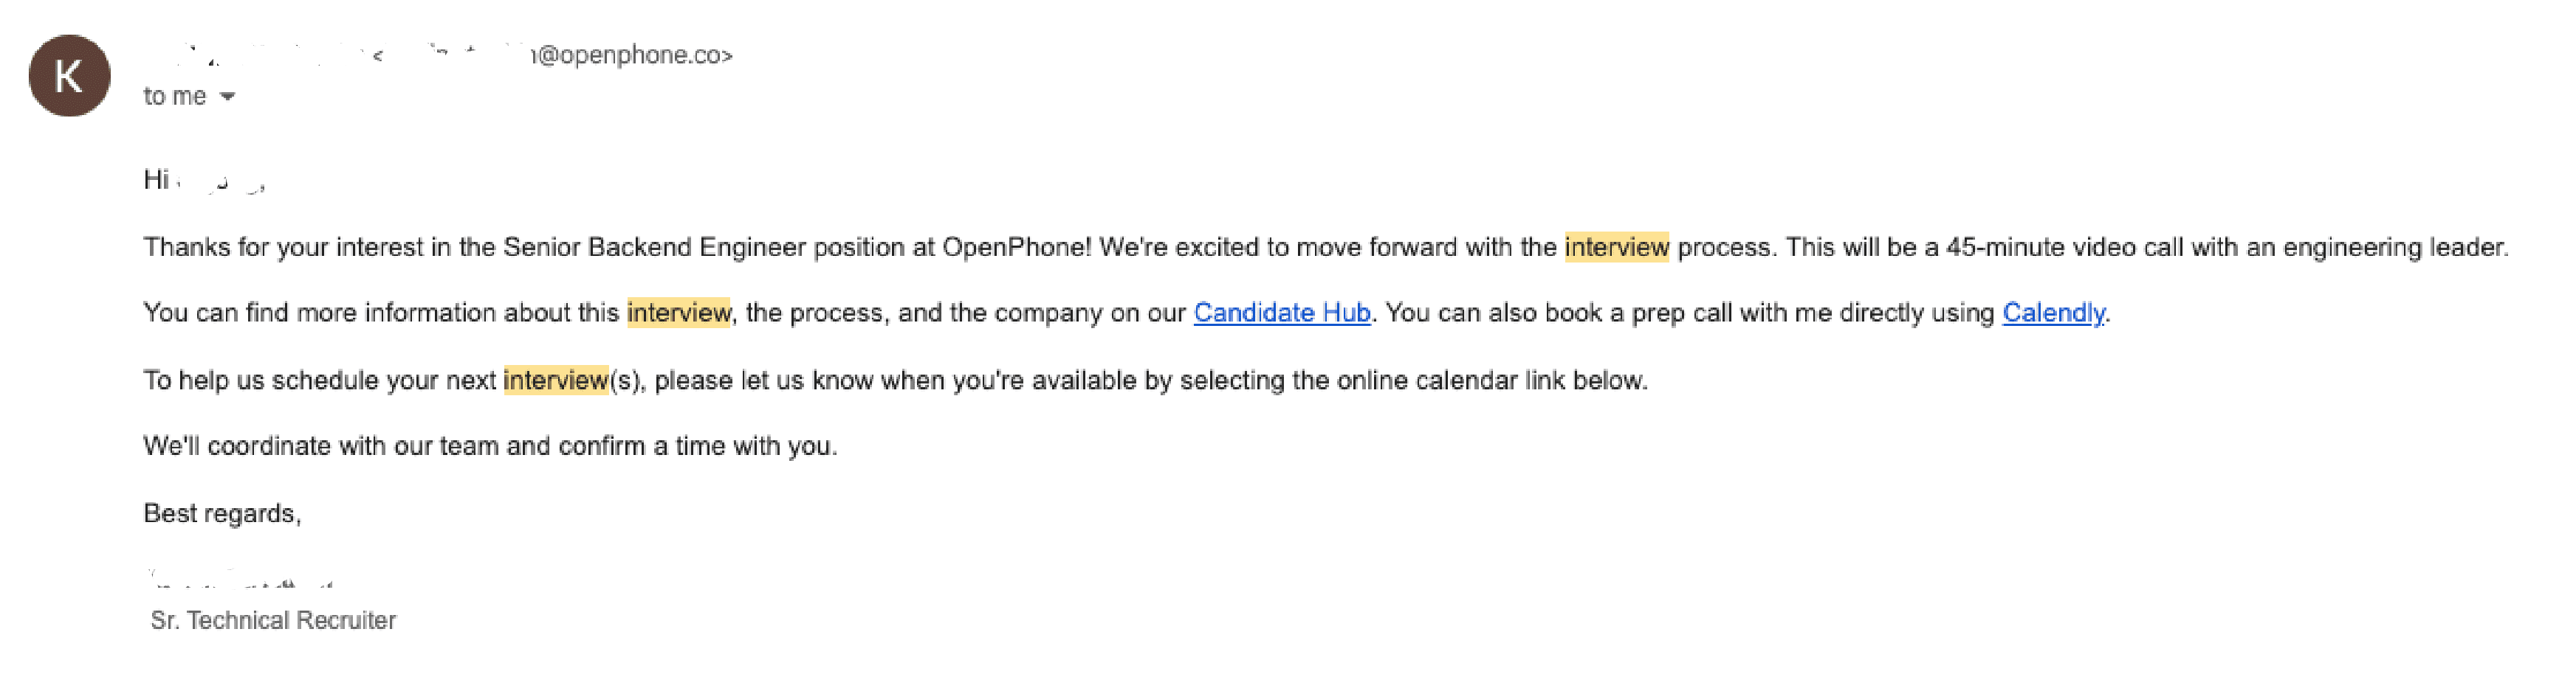This screenshot has width=2576, height=674.
Task: Click the redacted sender name in header
Action: click(x=260, y=55)
